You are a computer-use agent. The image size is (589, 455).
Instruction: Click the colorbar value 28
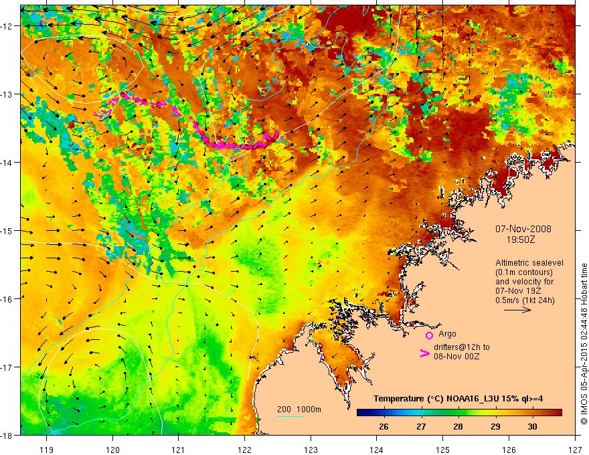point(458,426)
